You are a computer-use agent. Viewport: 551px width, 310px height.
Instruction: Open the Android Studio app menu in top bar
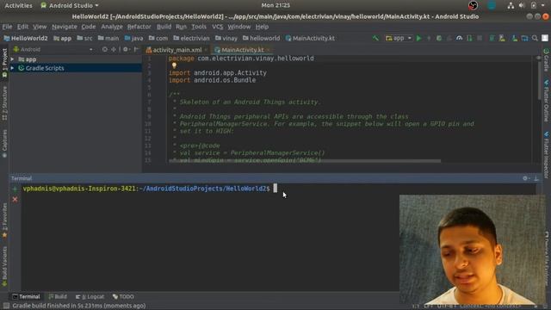(x=70, y=6)
